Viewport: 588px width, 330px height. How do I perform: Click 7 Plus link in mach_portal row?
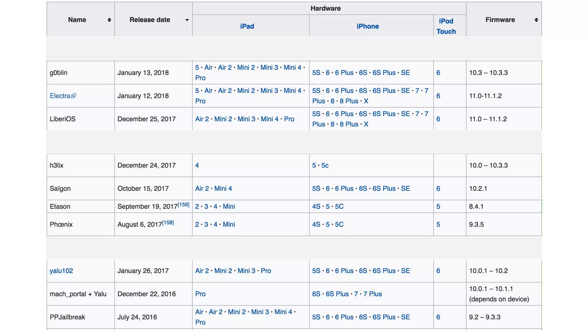click(x=372, y=294)
